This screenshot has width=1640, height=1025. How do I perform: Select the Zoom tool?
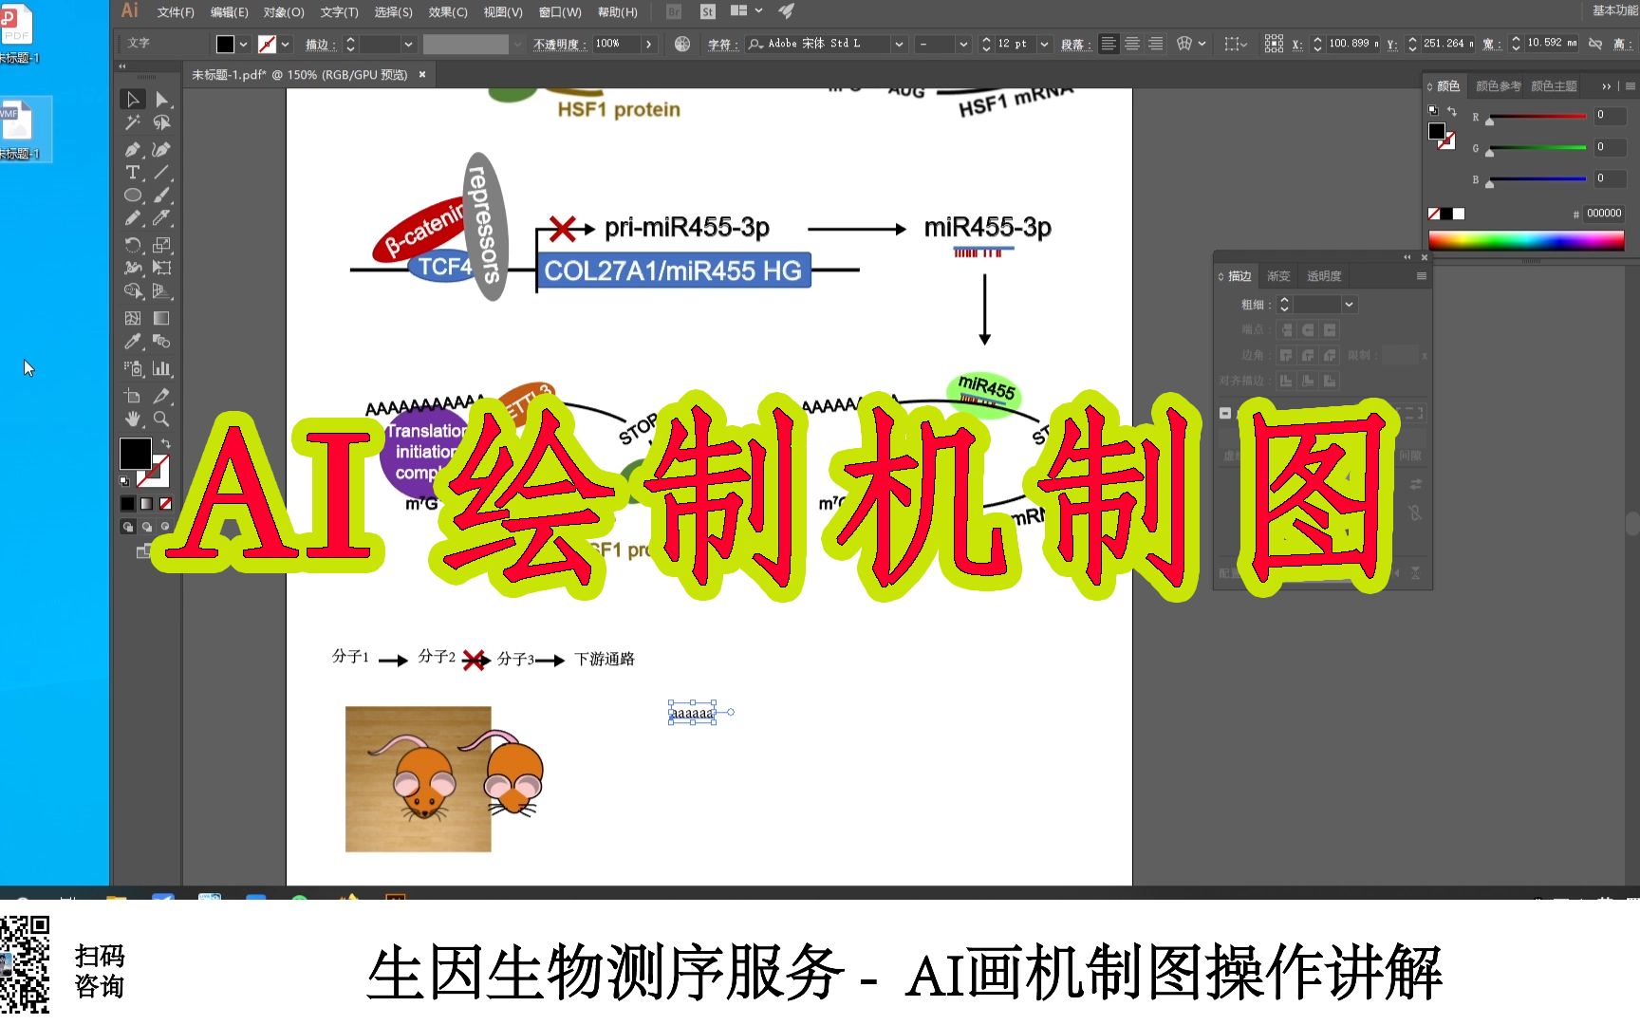[162, 419]
